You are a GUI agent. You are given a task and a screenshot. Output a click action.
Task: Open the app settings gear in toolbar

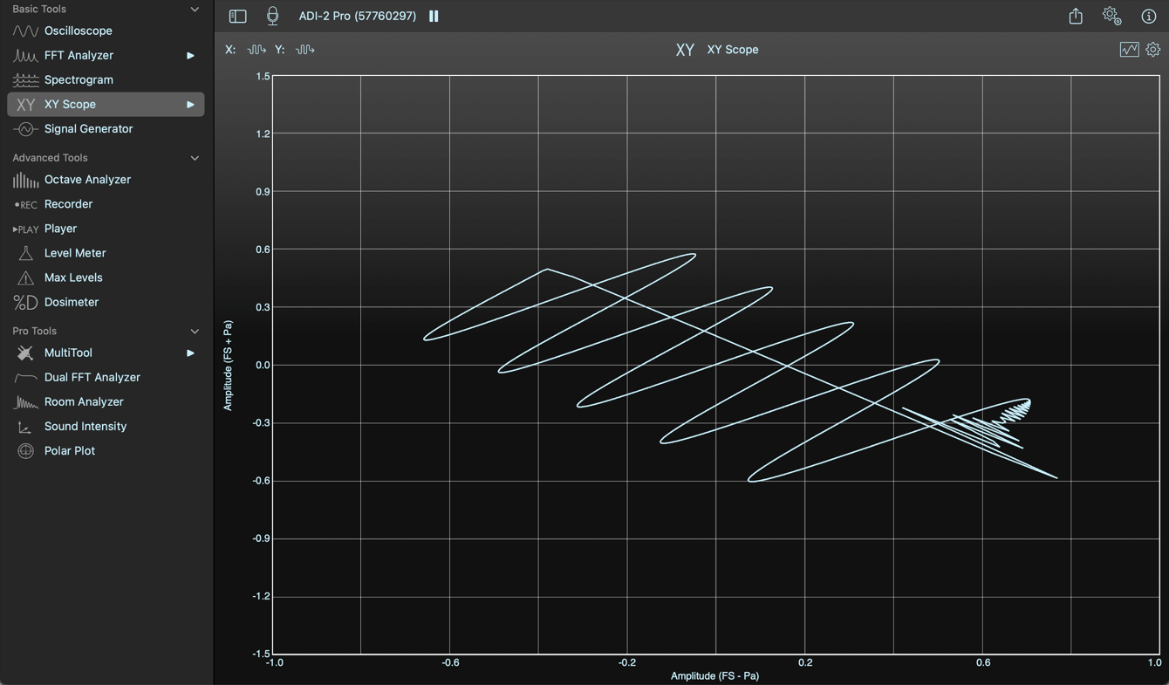[1111, 16]
